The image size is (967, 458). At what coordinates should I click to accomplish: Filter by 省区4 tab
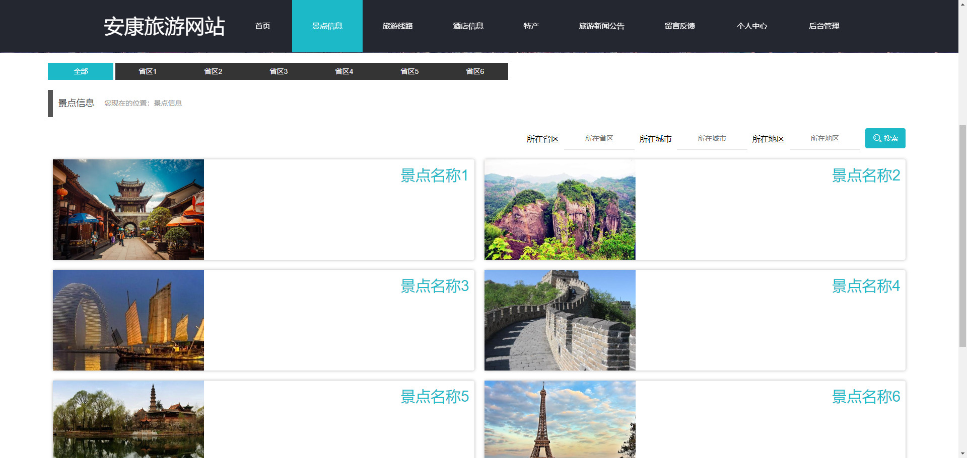(x=344, y=71)
